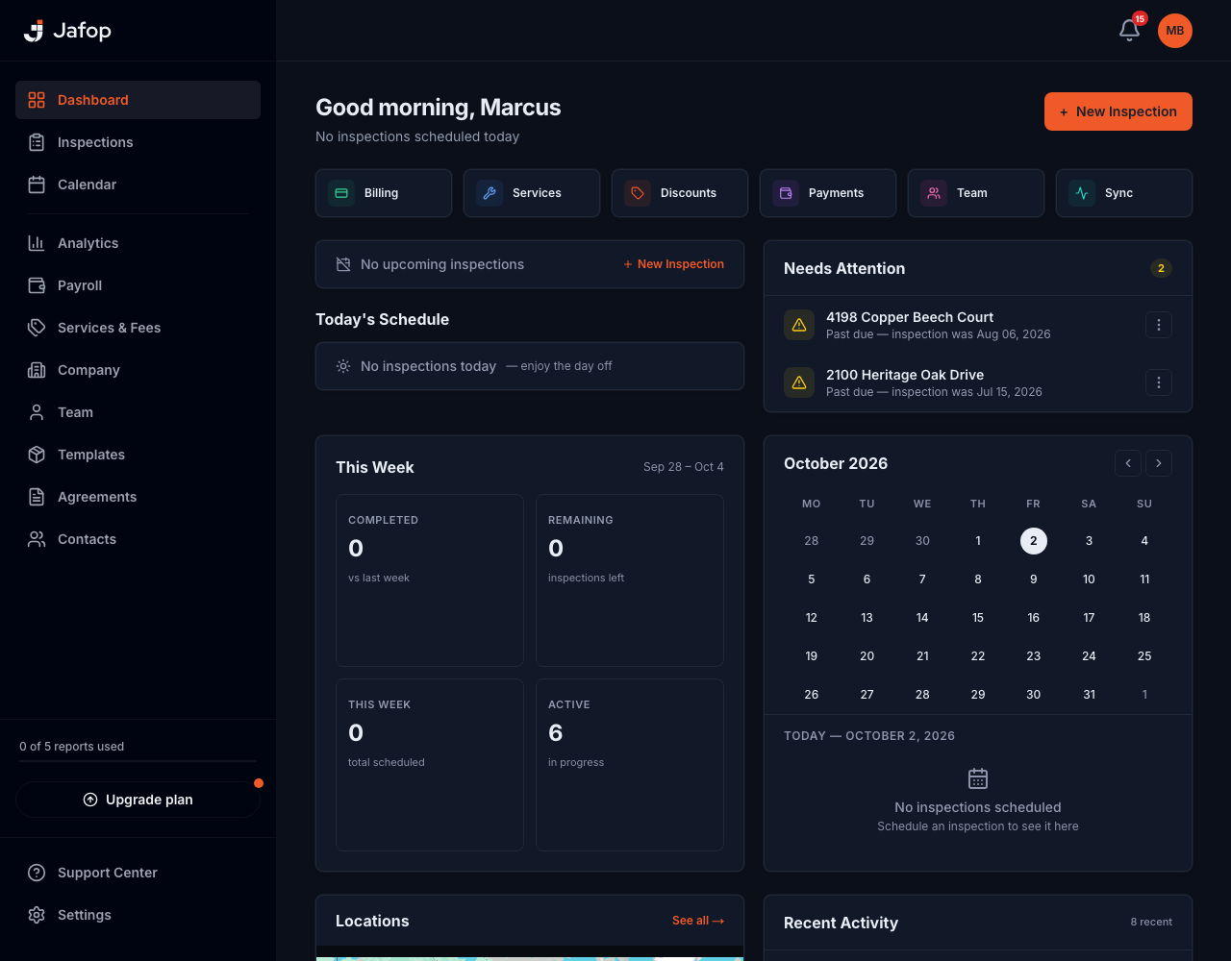
Task: Open the Billing quick link
Action: 384,193
